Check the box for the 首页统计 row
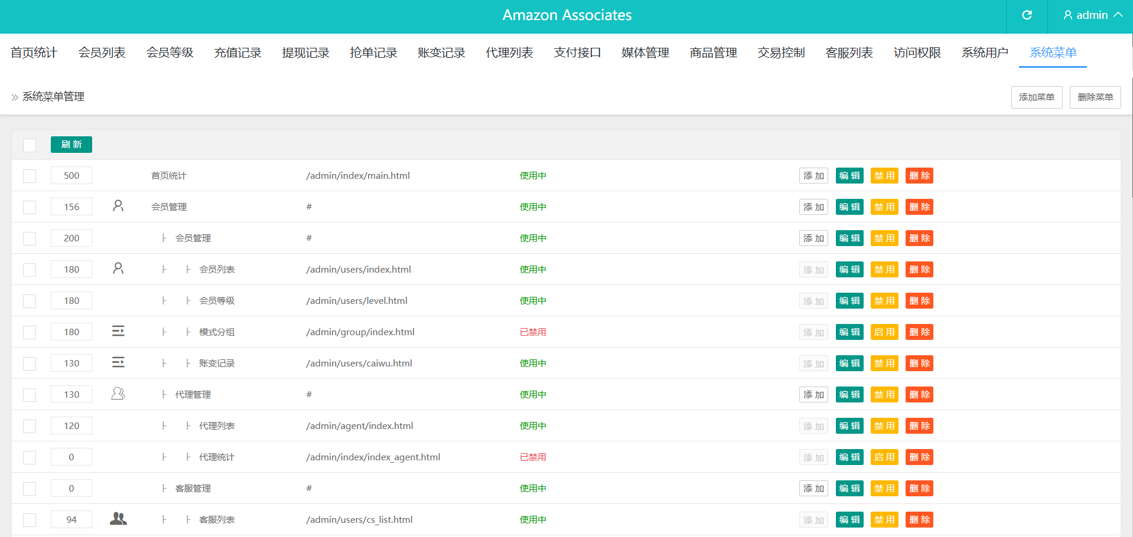 coord(30,176)
